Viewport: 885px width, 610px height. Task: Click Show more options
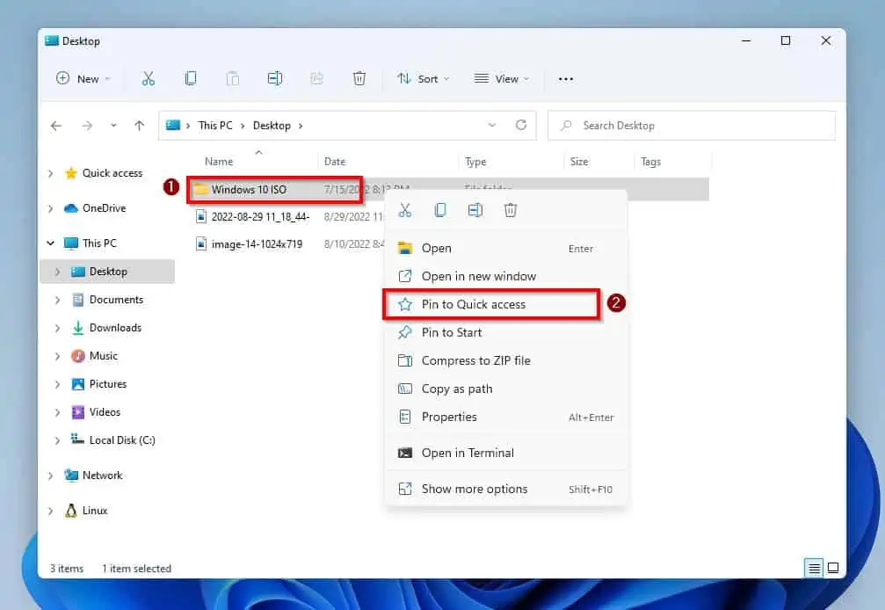(x=505, y=490)
